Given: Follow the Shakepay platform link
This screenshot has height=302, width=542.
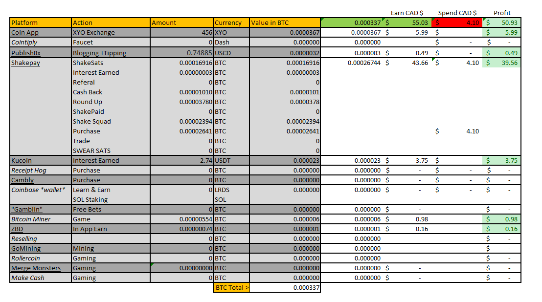Looking at the screenshot, I should 25,63.
